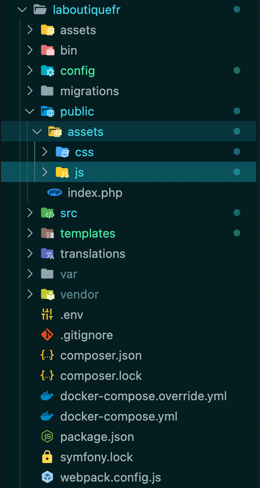Viewport: 260px width, 488px height.
Task: Click the sliders icon beside .env
Action: pyautogui.click(x=47, y=315)
